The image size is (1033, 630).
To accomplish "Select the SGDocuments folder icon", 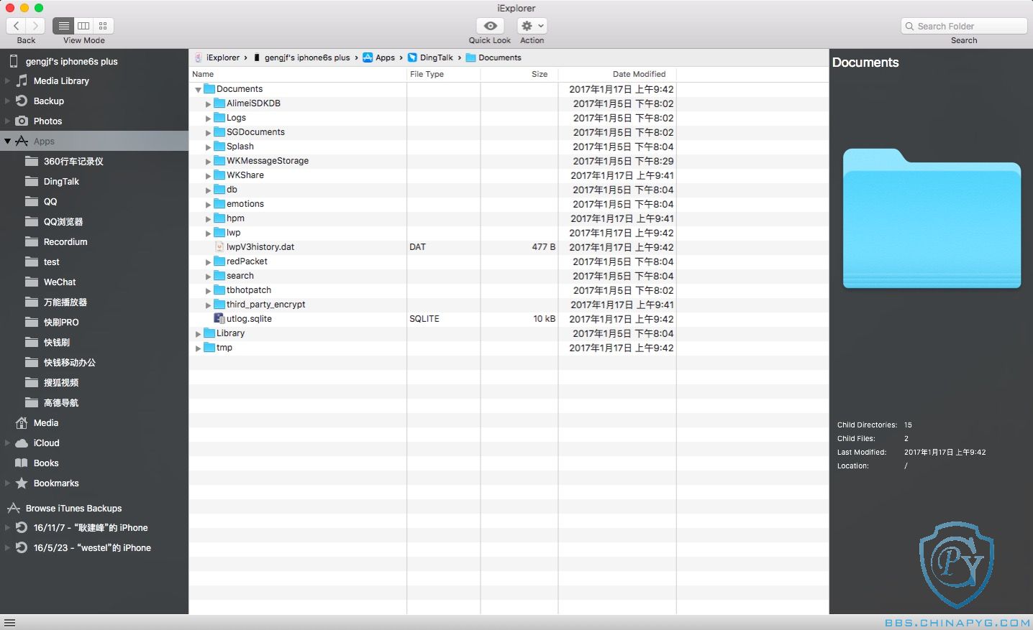I will 219,132.
